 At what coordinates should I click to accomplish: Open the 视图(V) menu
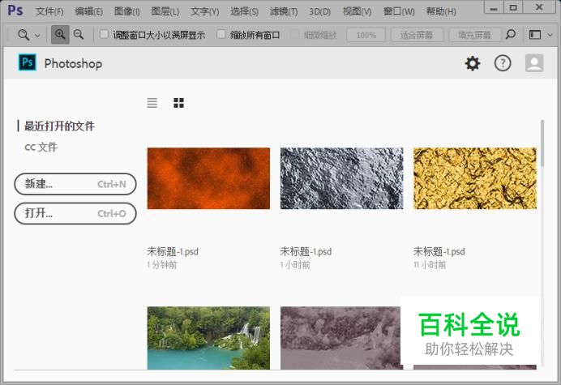click(357, 11)
